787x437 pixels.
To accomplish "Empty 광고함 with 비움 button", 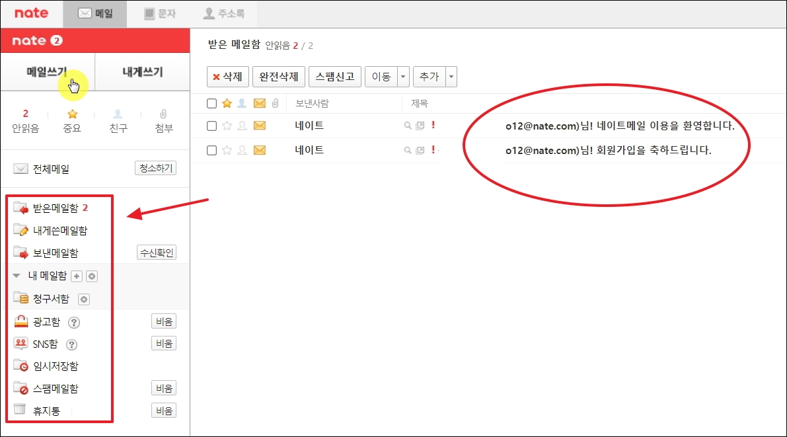I will pos(164,321).
